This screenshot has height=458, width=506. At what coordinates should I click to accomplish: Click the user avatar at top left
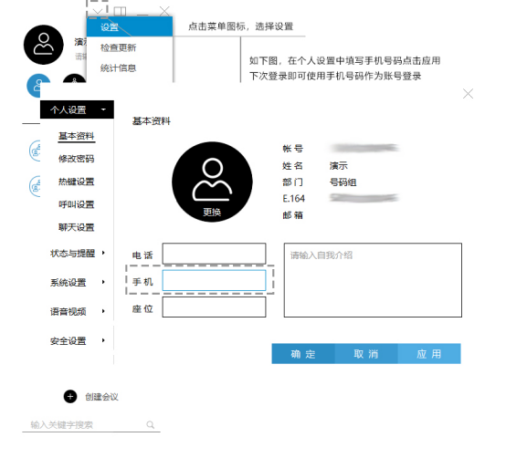(x=44, y=45)
